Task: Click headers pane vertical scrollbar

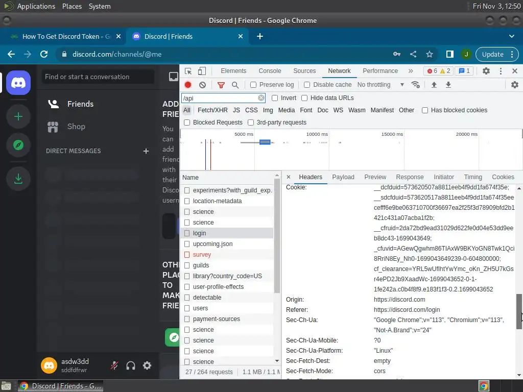Action: coord(519,311)
